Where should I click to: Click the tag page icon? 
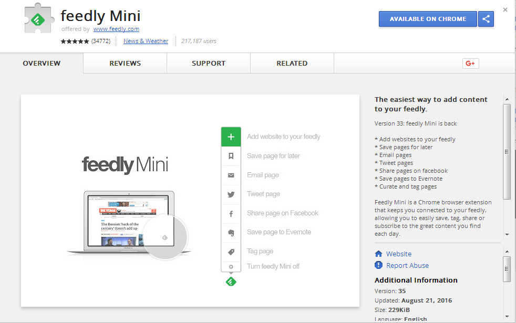tap(231, 252)
